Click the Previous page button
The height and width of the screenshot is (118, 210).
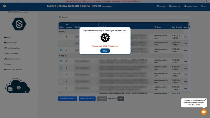click(x=102, y=99)
